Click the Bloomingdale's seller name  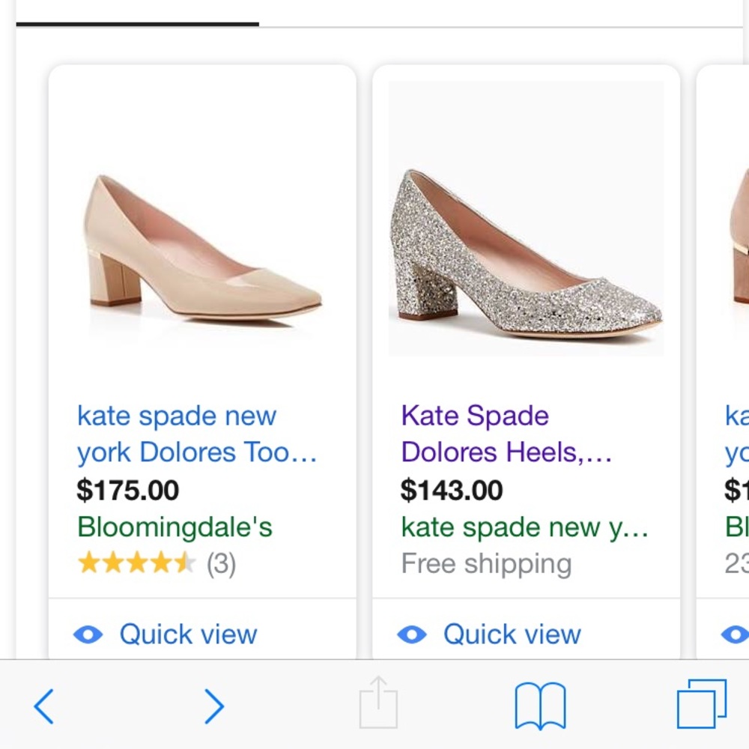175,527
